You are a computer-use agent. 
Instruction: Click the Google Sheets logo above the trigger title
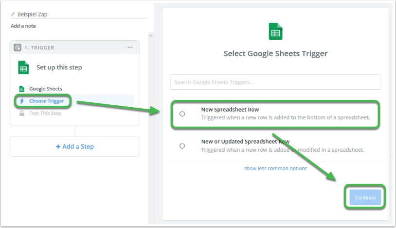pos(275,31)
